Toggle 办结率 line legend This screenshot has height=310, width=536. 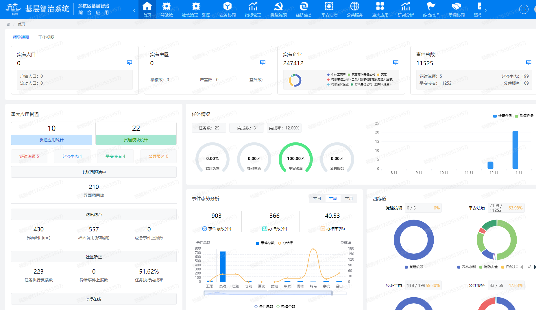(x=285, y=243)
